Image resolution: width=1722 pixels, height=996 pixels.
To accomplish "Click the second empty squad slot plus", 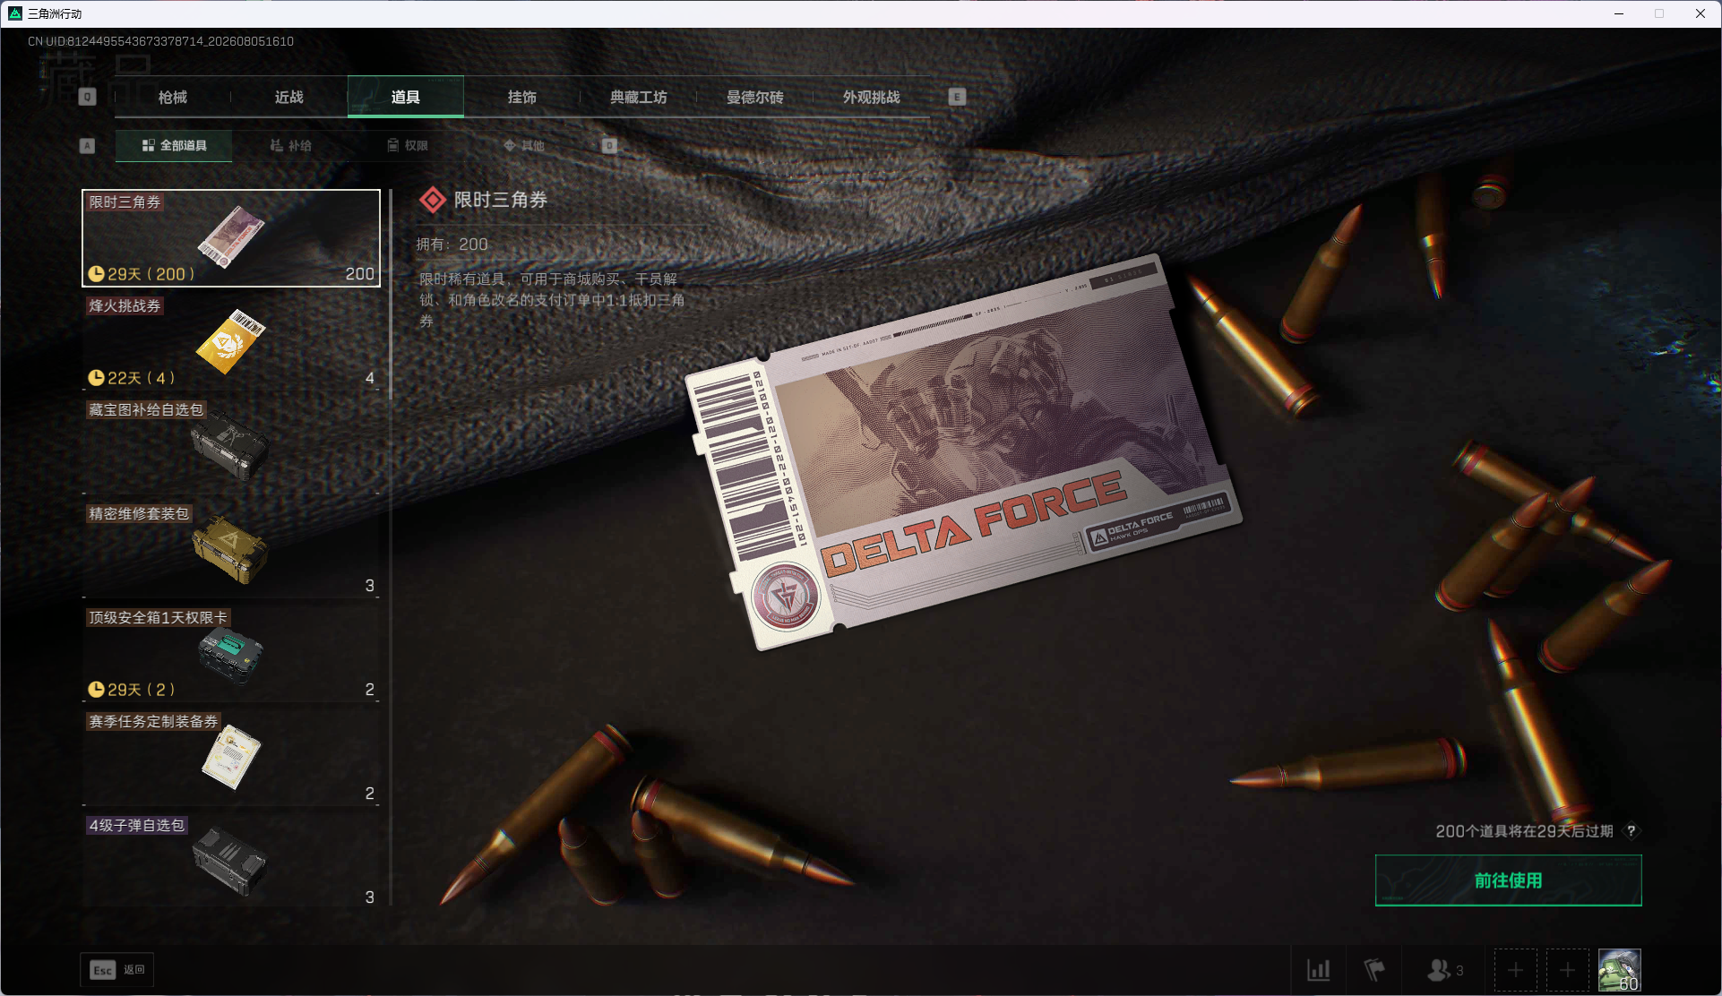I will click(x=1567, y=970).
